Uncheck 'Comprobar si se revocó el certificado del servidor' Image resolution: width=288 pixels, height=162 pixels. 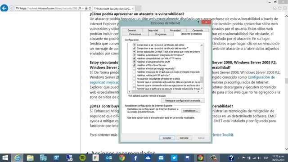click(x=134, y=48)
